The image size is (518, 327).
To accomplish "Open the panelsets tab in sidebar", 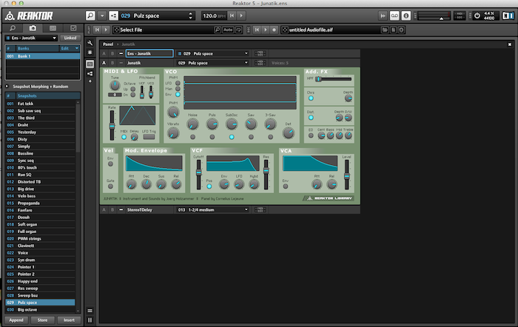I will tap(53, 28).
